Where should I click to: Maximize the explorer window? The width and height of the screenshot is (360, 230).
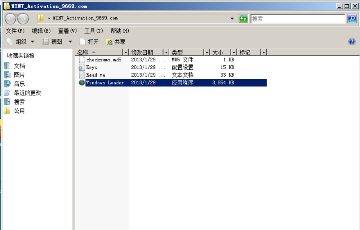click(x=347, y=6)
